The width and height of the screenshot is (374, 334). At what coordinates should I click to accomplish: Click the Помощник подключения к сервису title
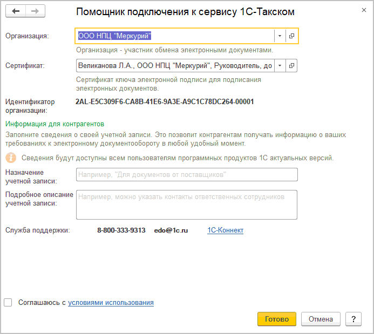point(185,12)
